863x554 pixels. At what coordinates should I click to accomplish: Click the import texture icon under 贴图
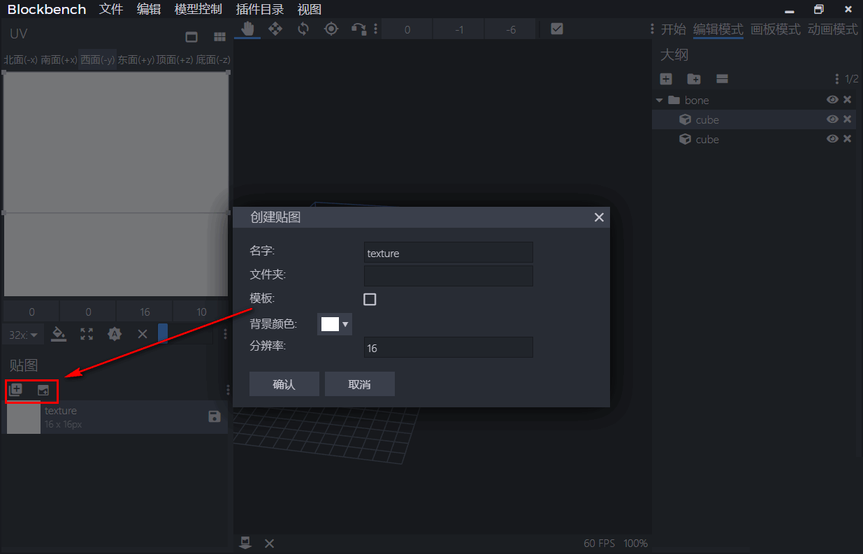pyautogui.click(x=43, y=390)
